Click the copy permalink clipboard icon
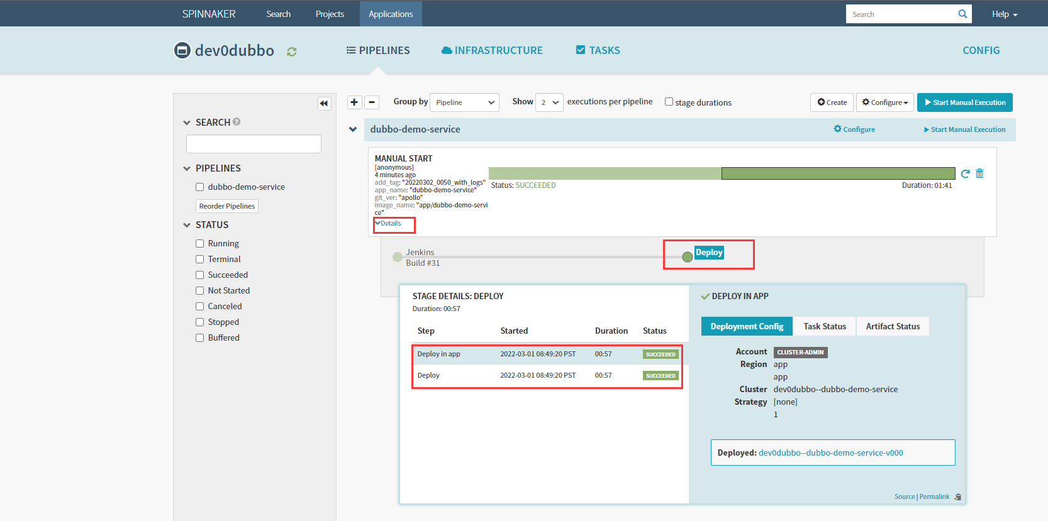Screen dimensions: 1048x521 tap(957, 496)
